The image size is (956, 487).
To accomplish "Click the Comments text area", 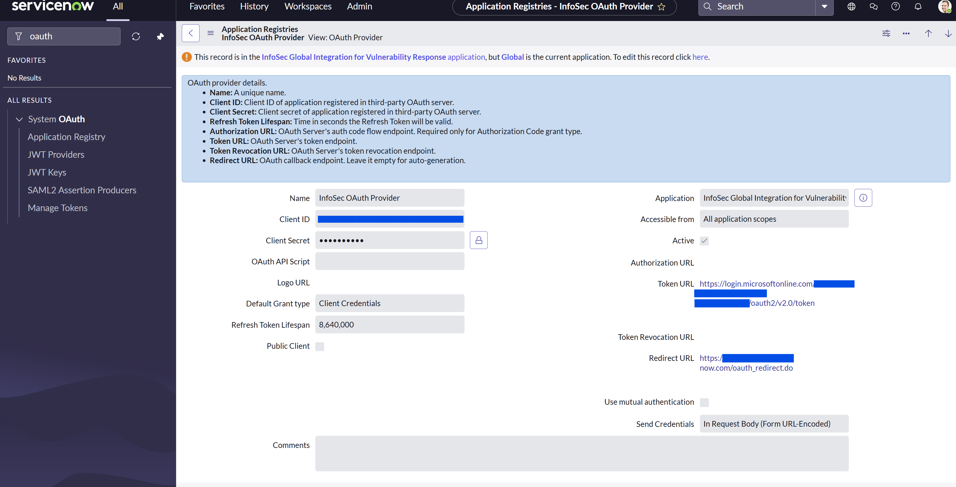I will point(582,454).
